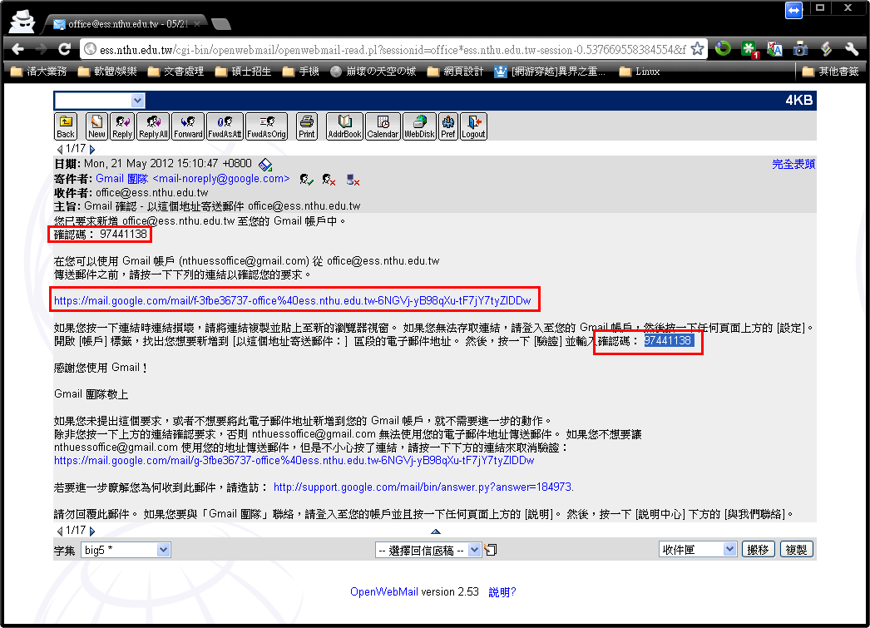Image resolution: width=870 pixels, height=628 pixels.
Task: Close the office@ess.nthu.edu.tw tab
Action: point(197,24)
